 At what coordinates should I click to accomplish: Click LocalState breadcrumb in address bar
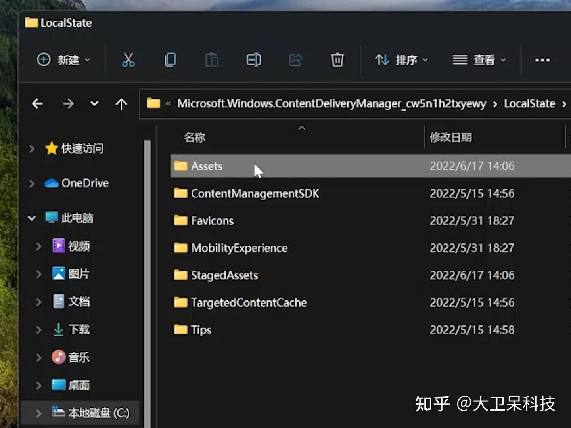529,103
